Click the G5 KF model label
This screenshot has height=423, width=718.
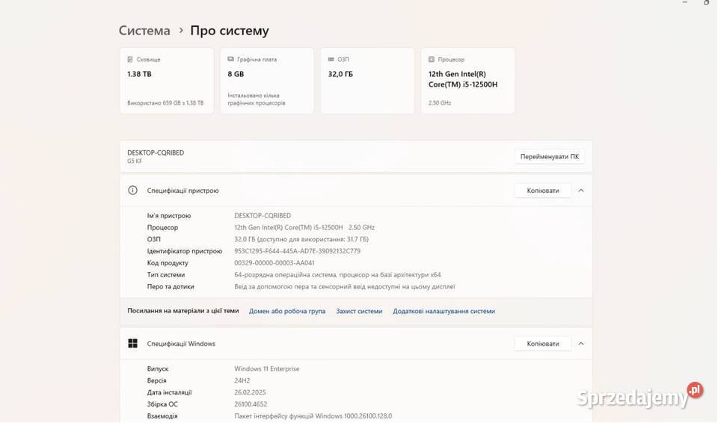(135, 161)
